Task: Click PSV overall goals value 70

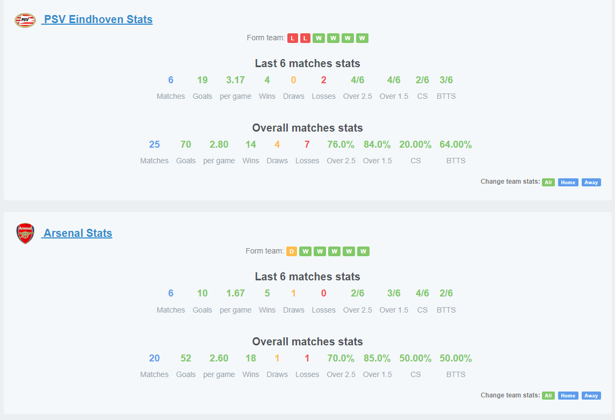Action: [185, 144]
